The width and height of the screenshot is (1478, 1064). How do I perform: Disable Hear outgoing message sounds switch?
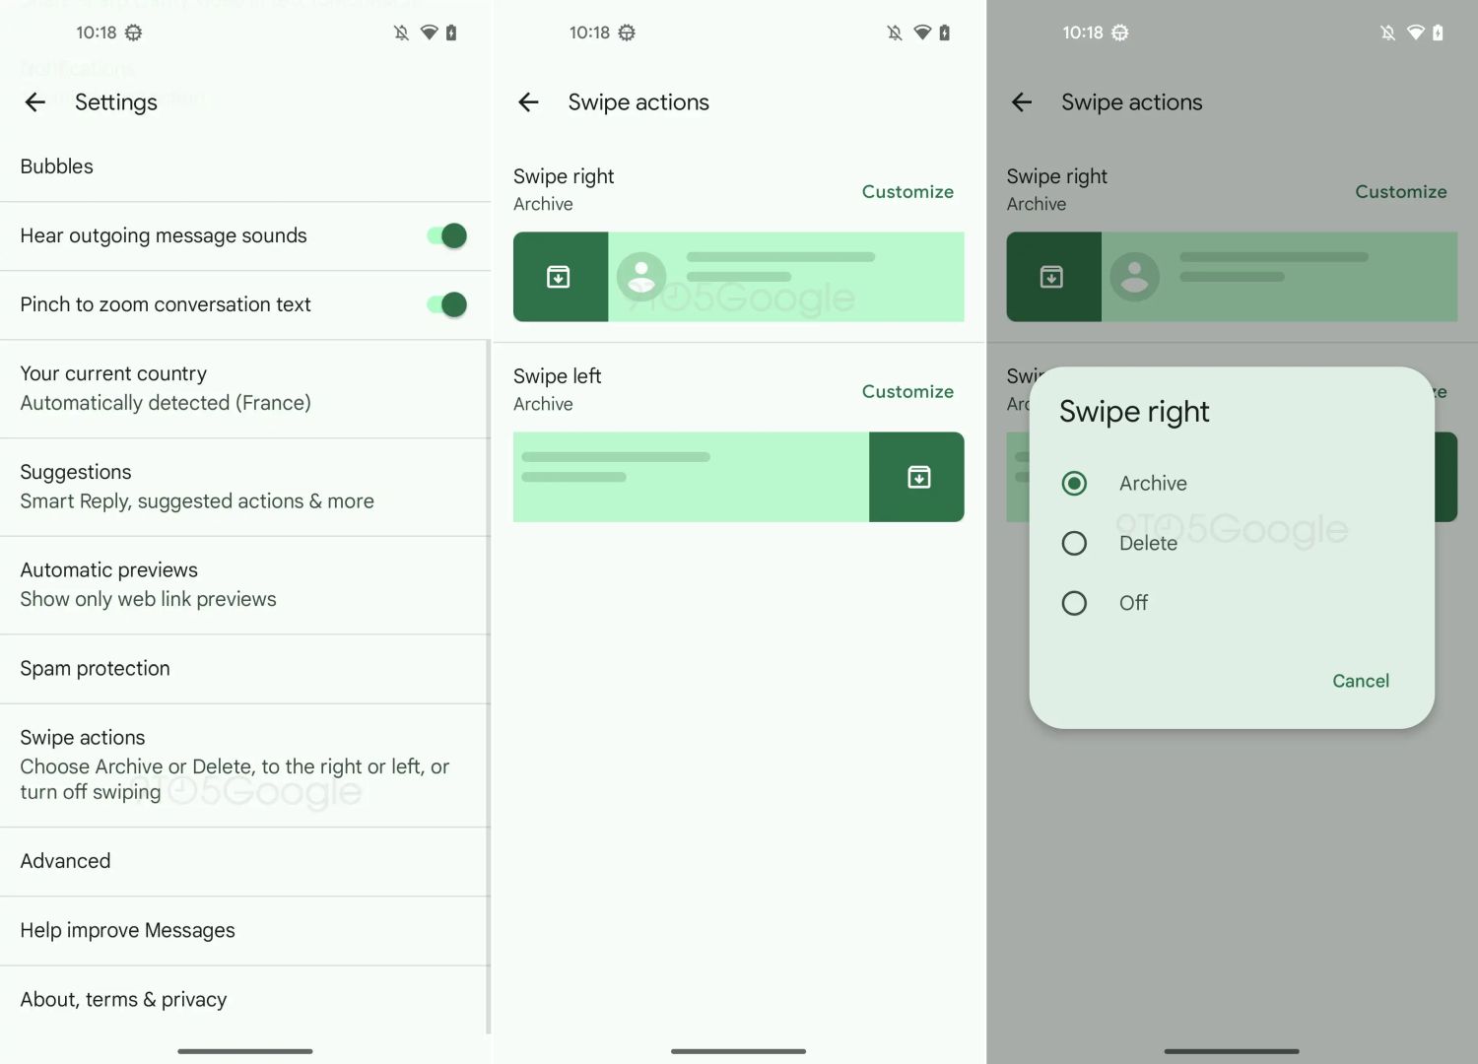coord(446,236)
